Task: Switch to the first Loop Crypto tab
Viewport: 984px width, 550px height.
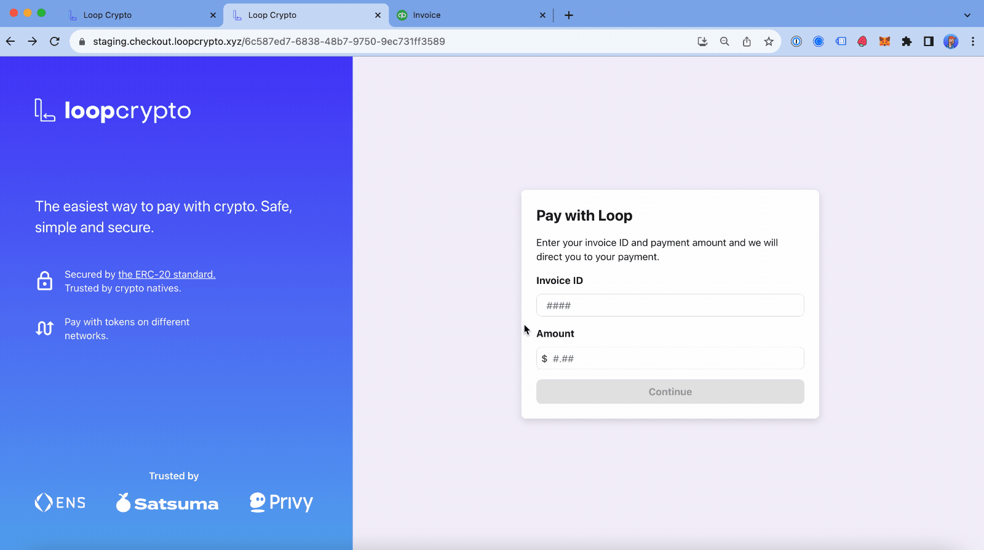Action: pyautogui.click(x=141, y=15)
